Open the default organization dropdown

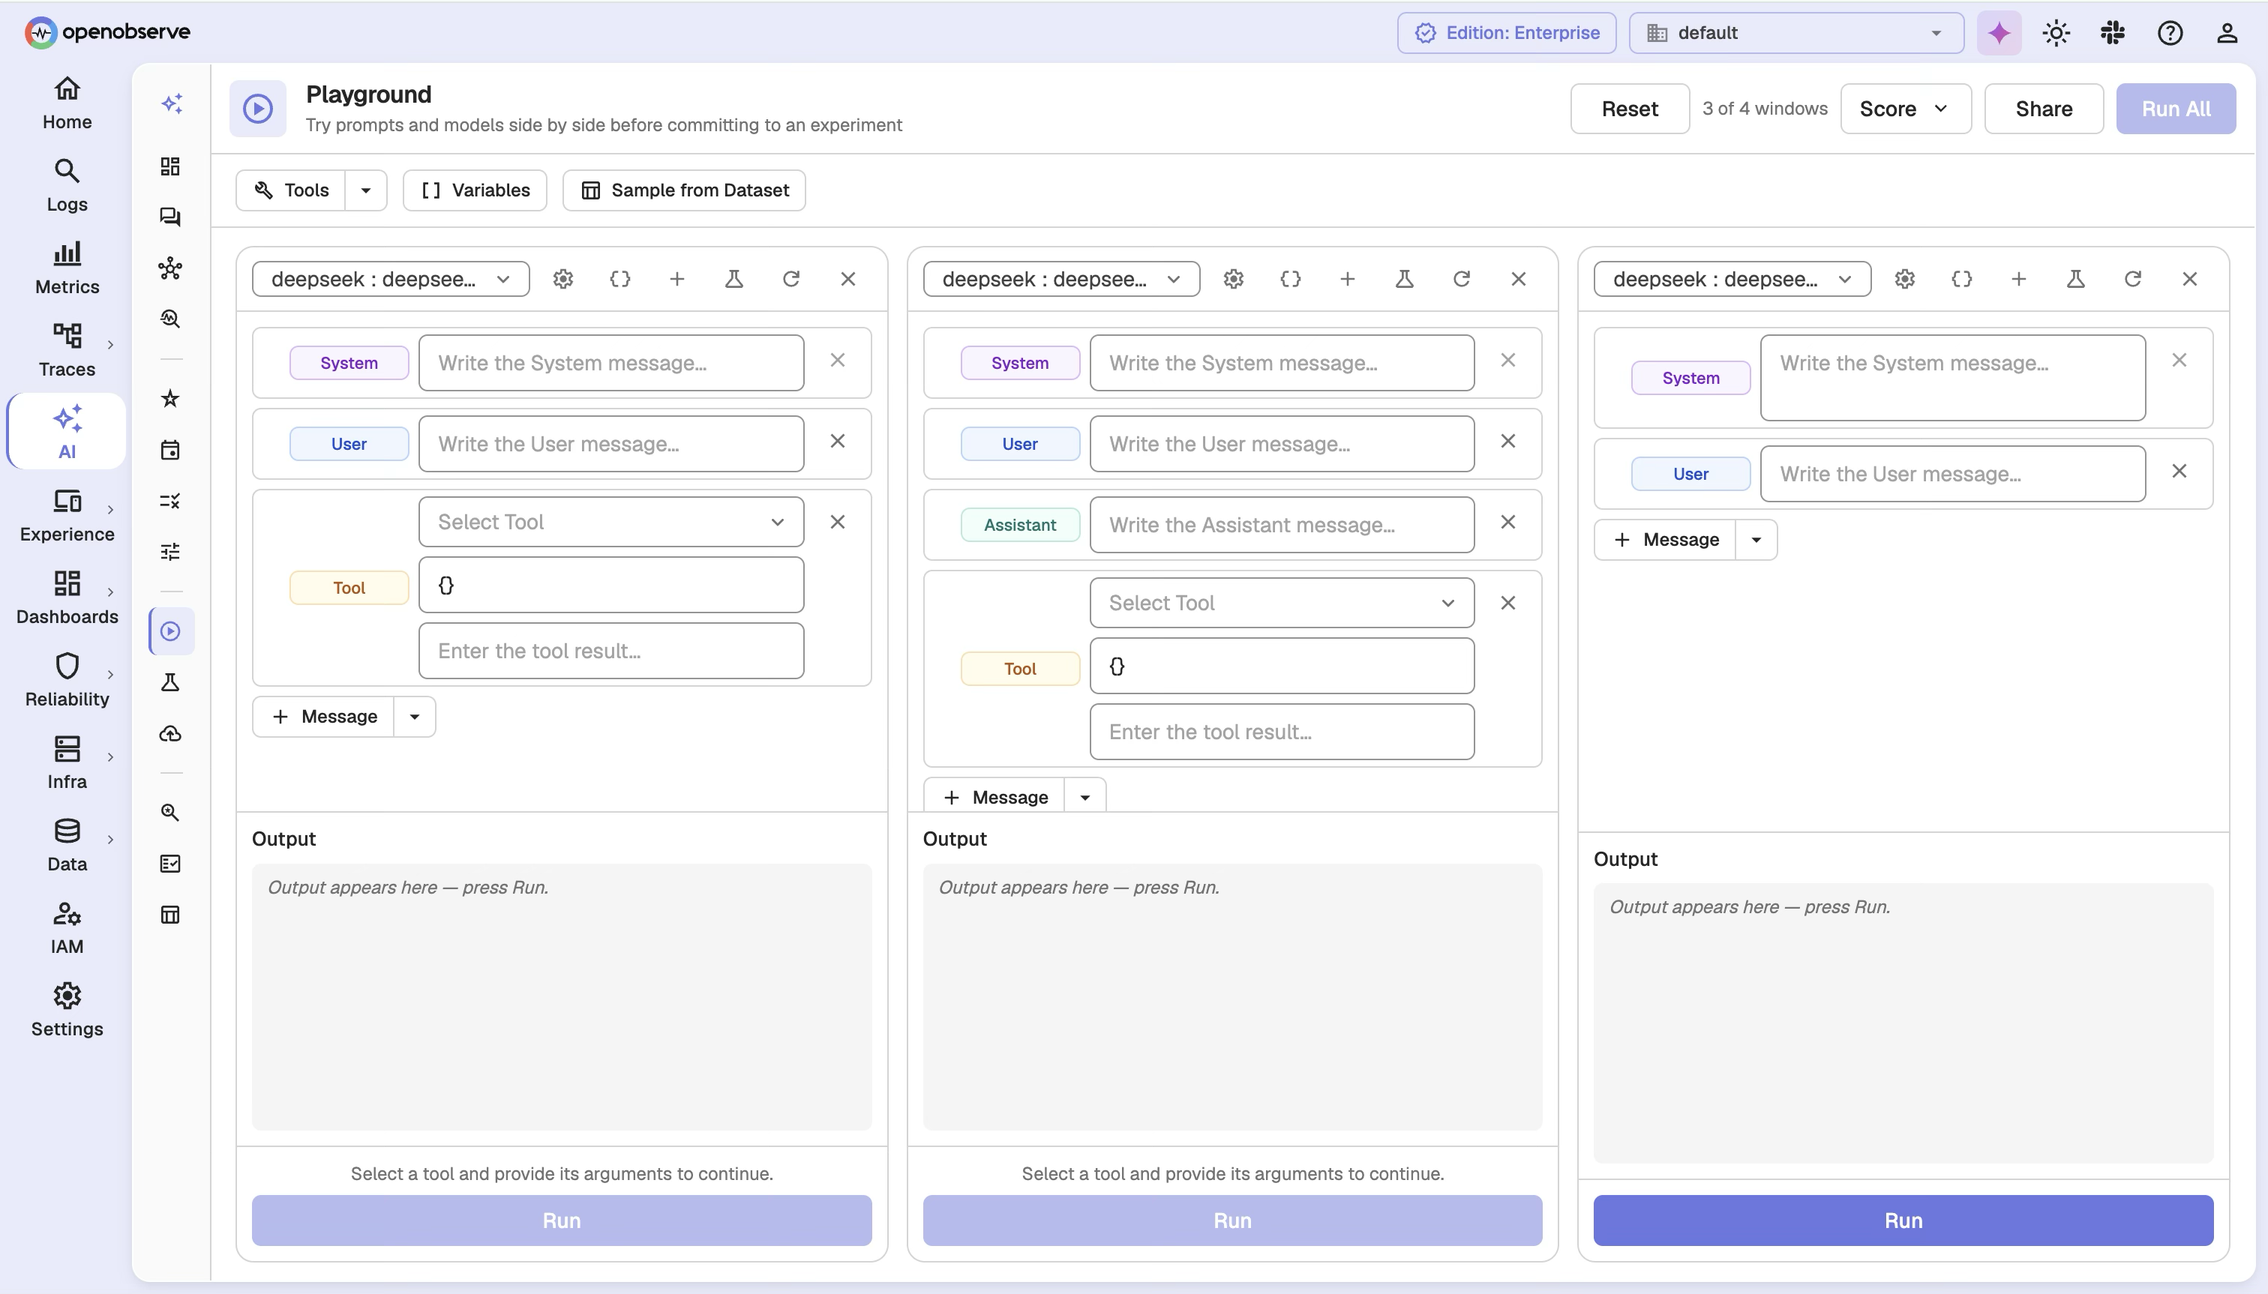1796,33
